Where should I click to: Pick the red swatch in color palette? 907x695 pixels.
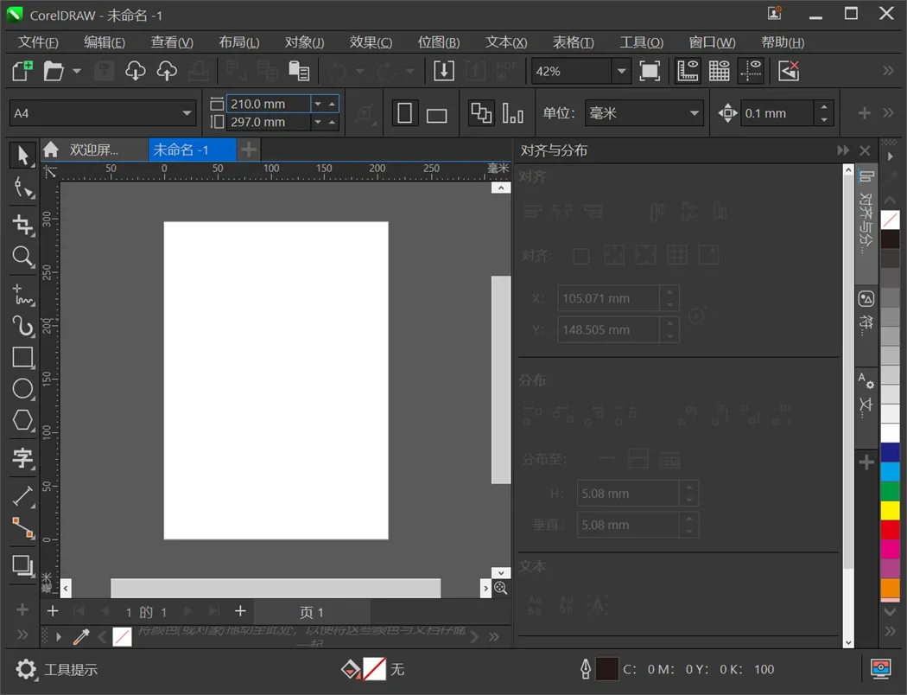(890, 529)
